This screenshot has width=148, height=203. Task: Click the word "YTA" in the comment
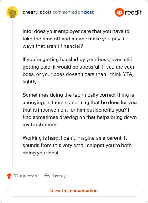pyautogui.click(x=128, y=74)
